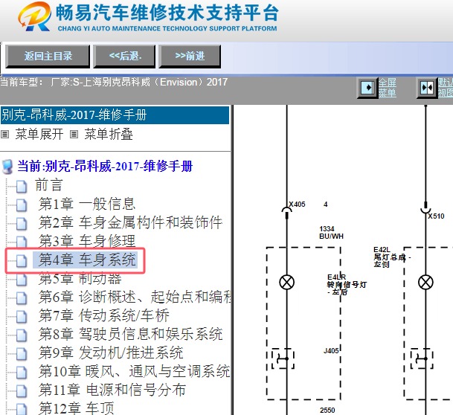
Task: Click the 全屏菜单 link
Action: (x=387, y=88)
